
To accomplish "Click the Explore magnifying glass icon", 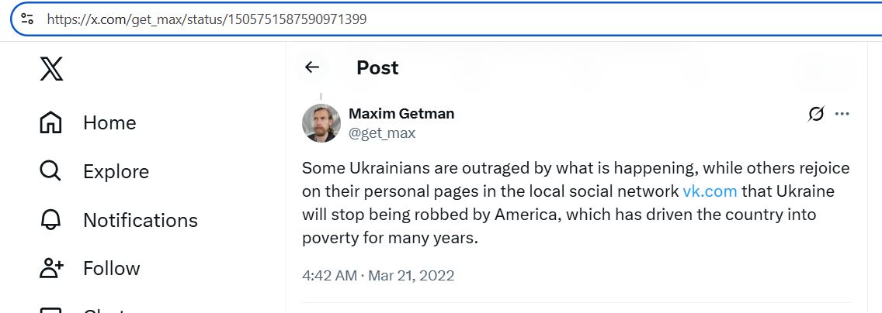I will 51,171.
